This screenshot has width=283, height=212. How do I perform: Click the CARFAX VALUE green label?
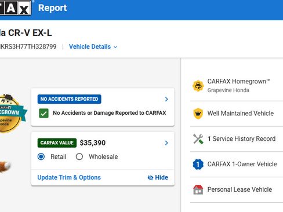pyautogui.click(x=57, y=143)
